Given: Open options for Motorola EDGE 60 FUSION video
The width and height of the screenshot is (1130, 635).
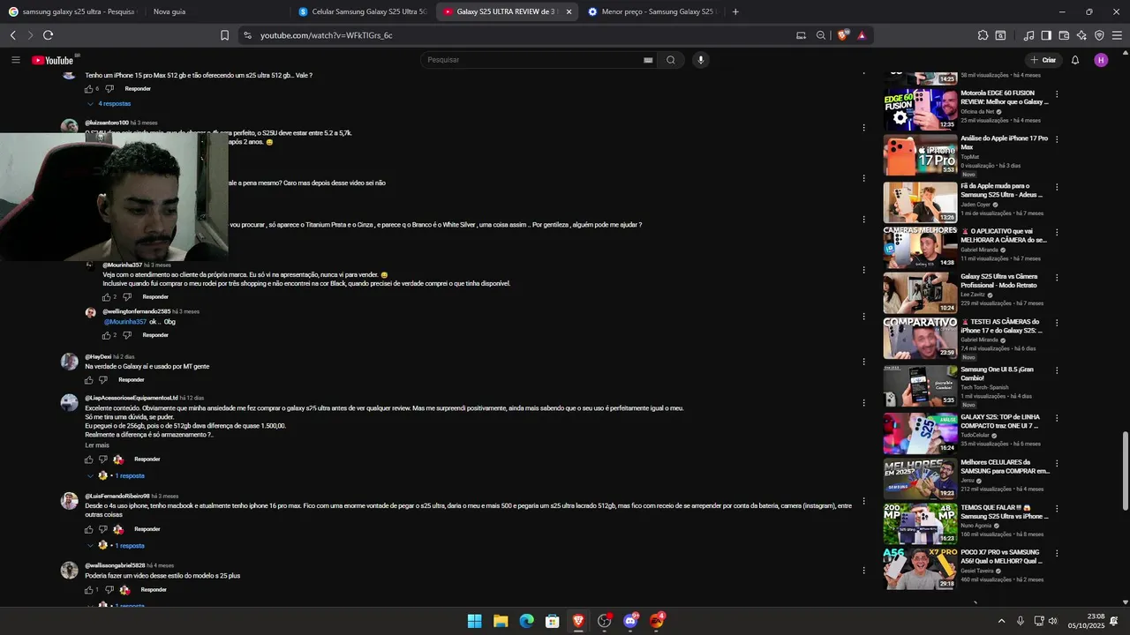Looking at the screenshot, I should (1057, 94).
